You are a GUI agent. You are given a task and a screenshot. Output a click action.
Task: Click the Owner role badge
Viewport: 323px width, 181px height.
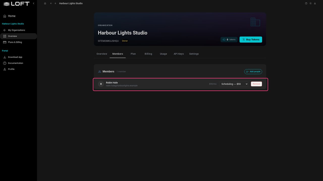pyautogui.click(x=125, y=41)
